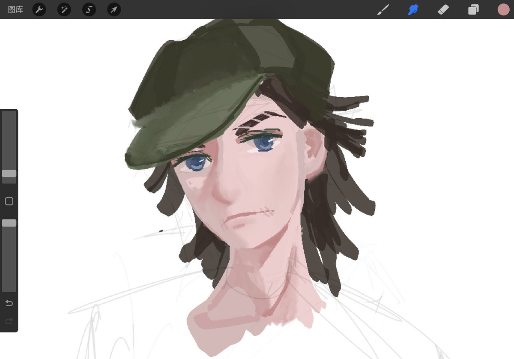
Task: Open the Adjustments magic wand menu
Action: coord(64,9)
